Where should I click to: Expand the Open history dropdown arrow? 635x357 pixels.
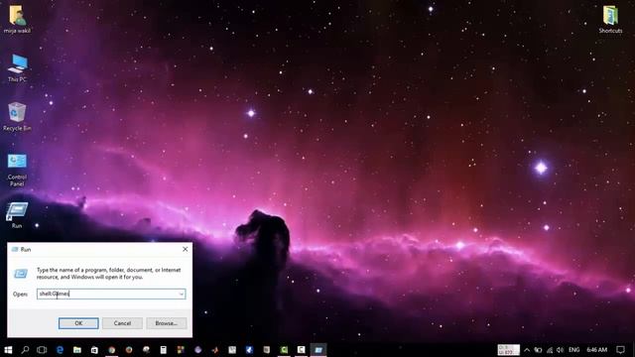tap(181, 294)
